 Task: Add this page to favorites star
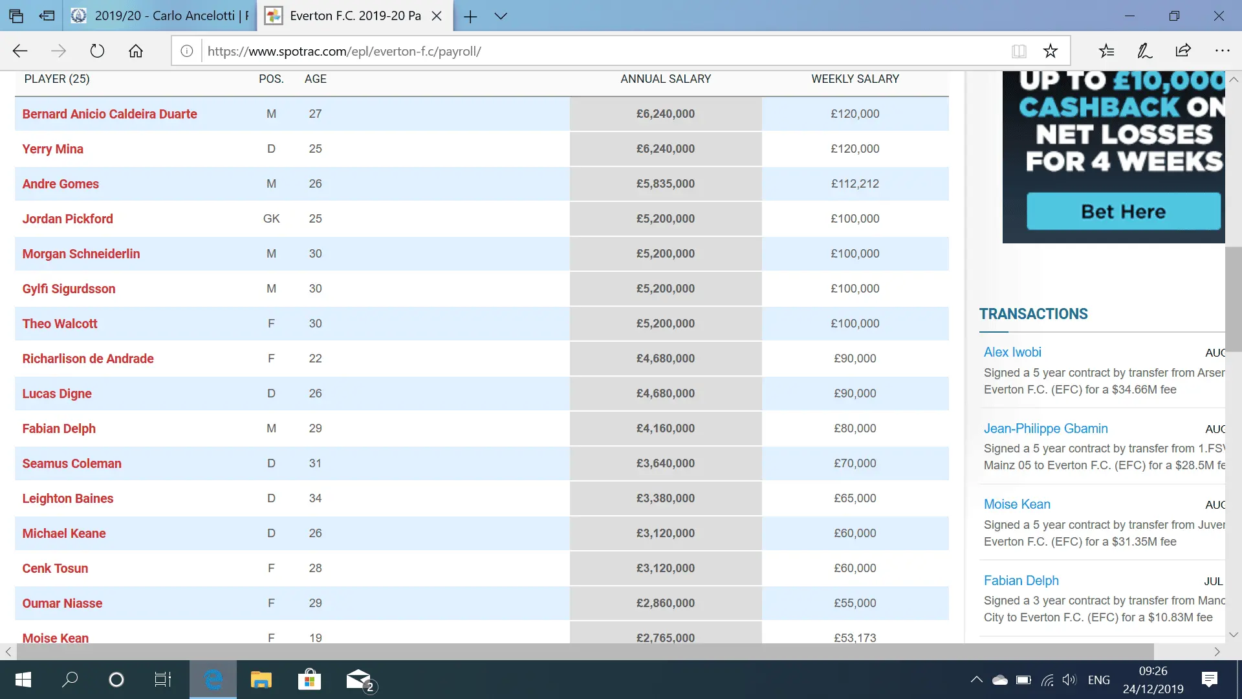pos(1051,51)
